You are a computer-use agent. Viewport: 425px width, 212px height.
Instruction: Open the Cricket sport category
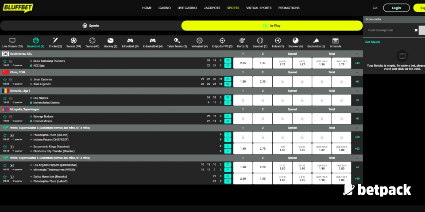point(55,41)
